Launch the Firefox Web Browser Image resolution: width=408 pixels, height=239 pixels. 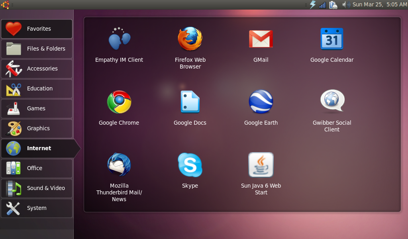(190, 39)
